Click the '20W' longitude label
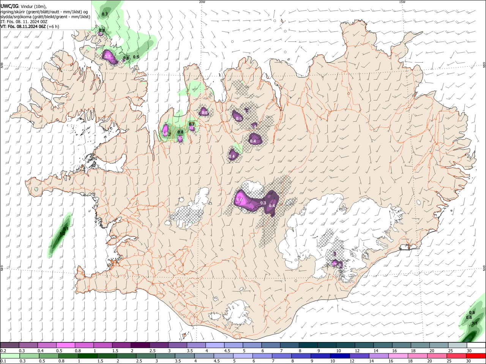486x364 pixels. pyautogui.click(x=202, y=2)
